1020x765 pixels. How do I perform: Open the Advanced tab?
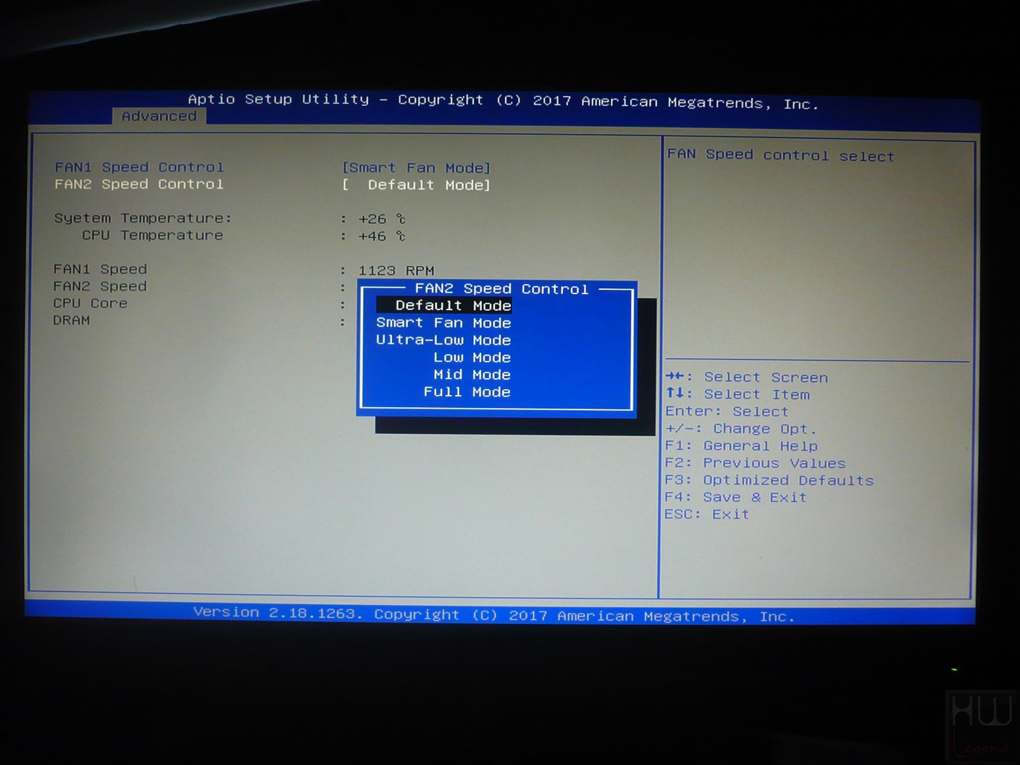159,116
